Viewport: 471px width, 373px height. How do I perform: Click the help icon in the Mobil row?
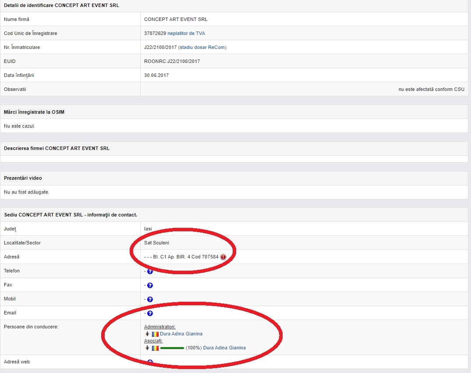(x=150, y=299)
